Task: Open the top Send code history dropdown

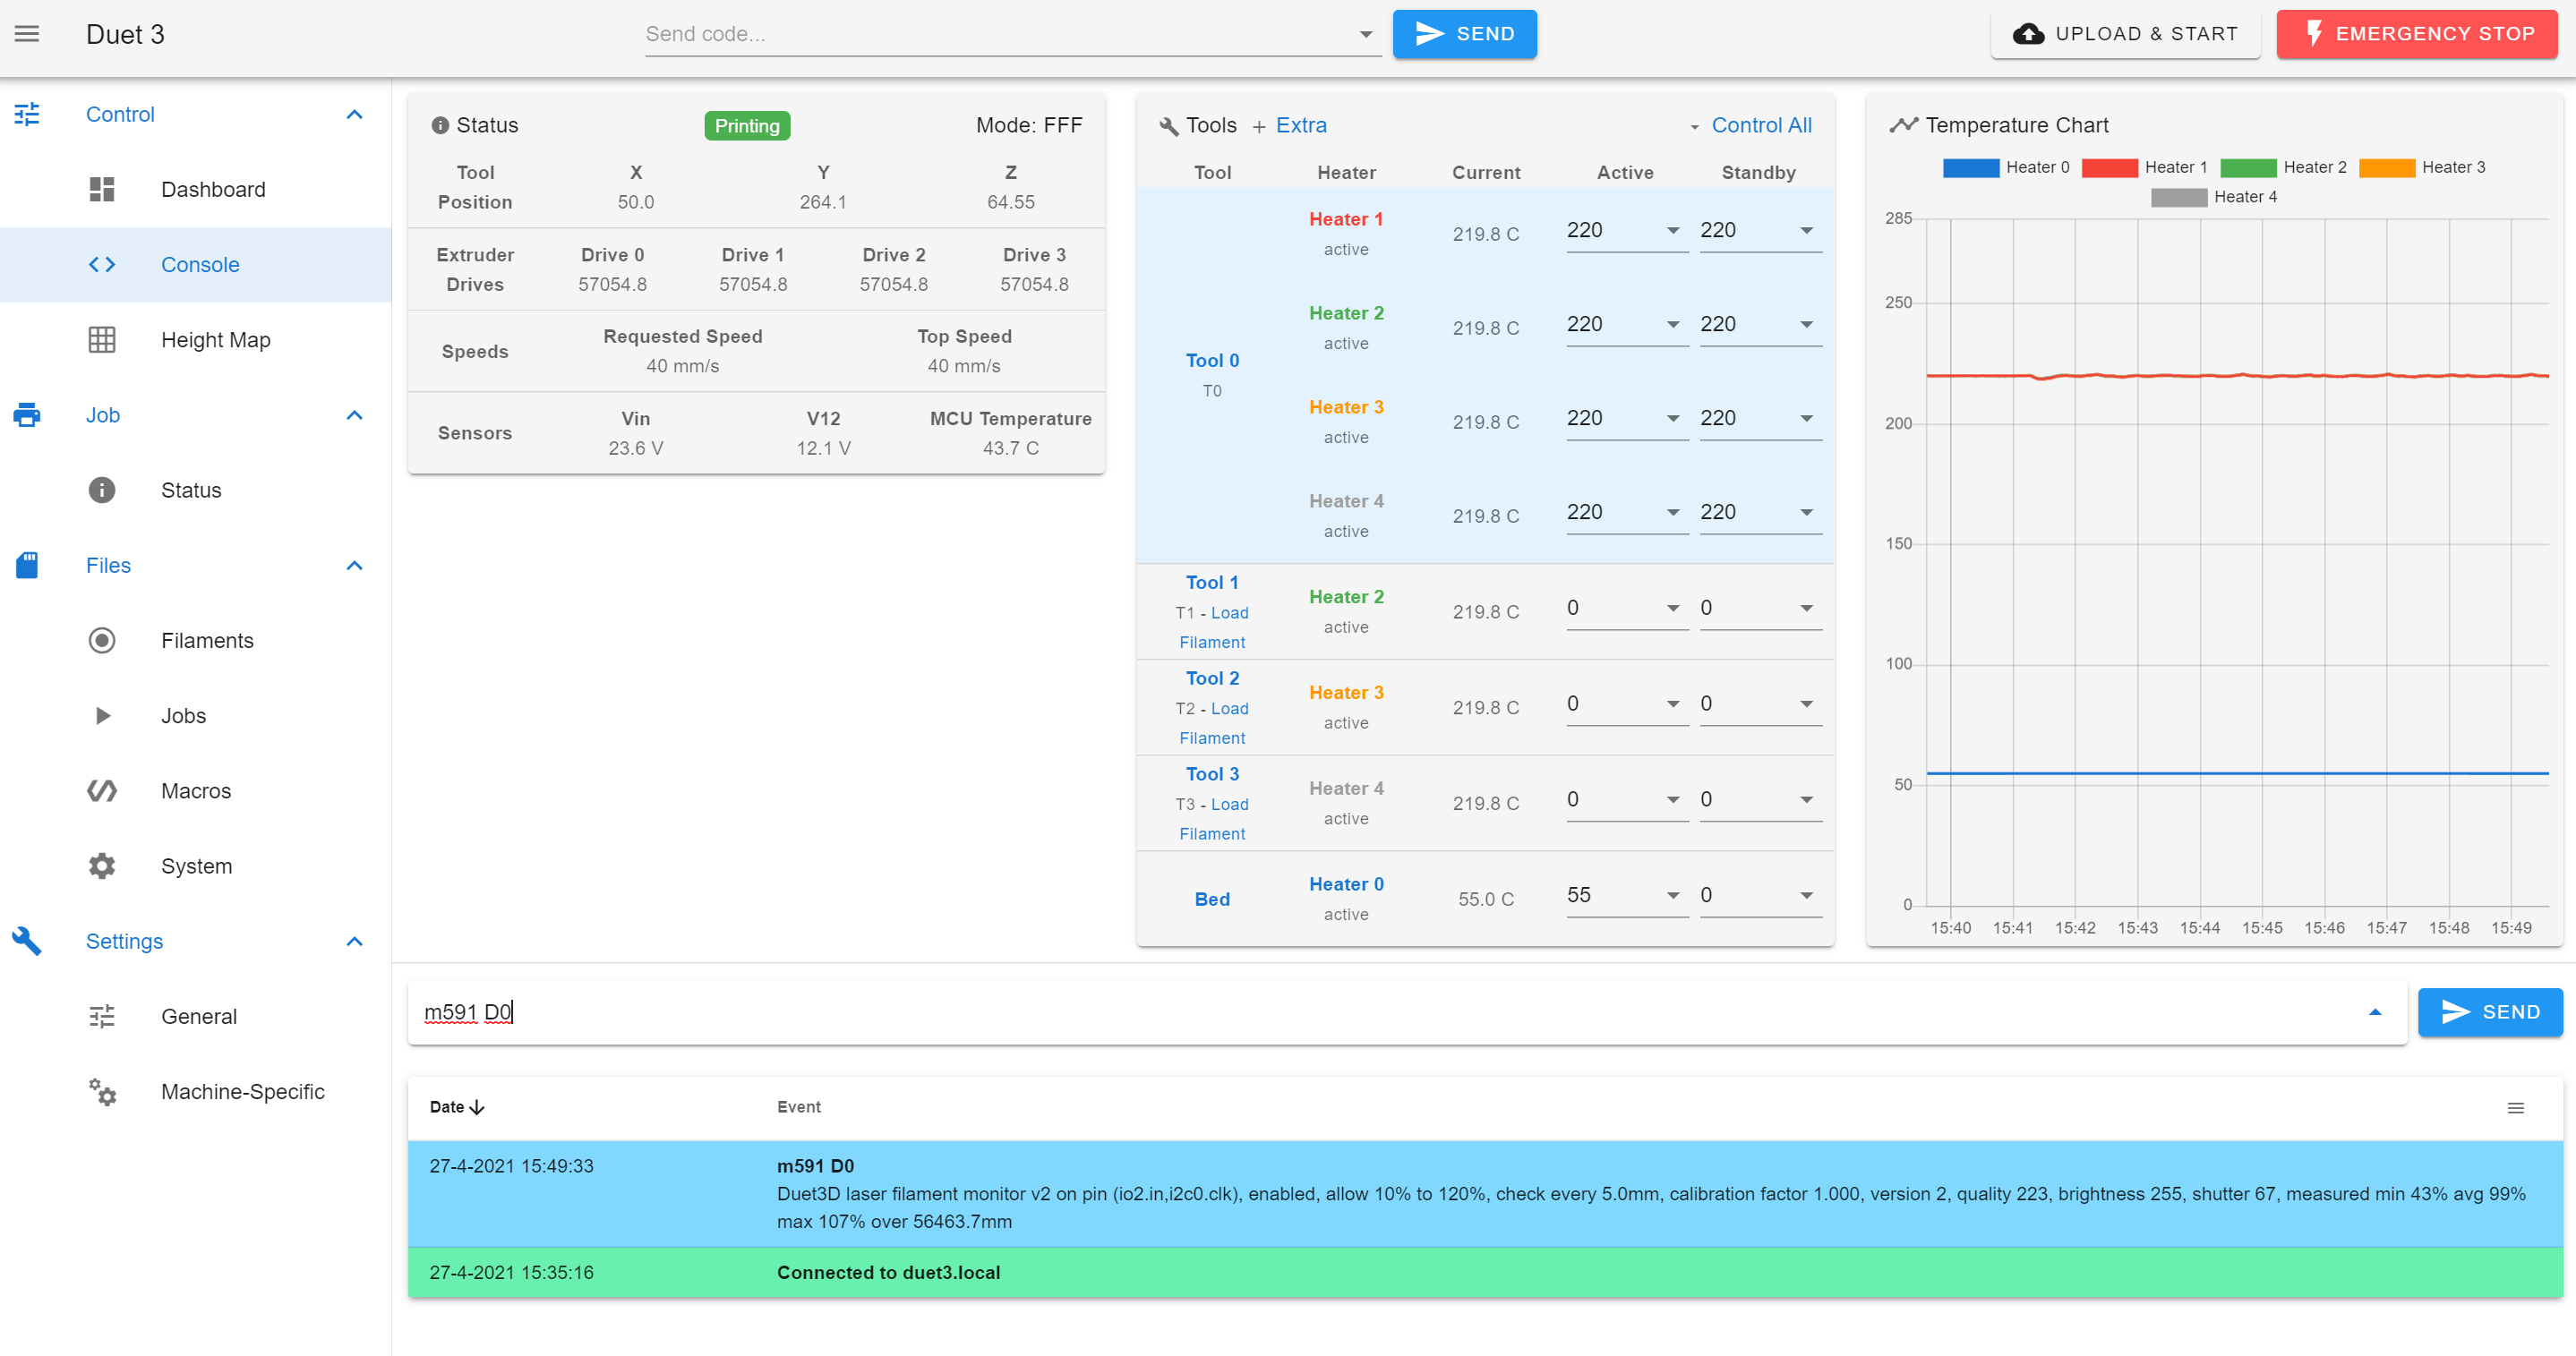Action: tap(1365, 34)
